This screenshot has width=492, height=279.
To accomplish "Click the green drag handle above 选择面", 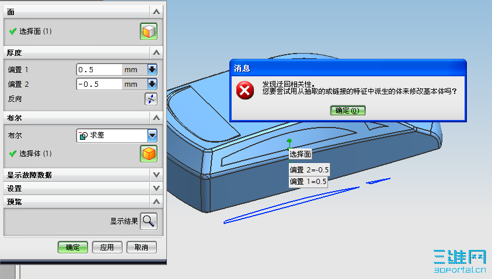I will [x=289, y=141].
